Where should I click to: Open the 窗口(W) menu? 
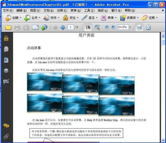pyautogui.click(x=116, y=11)
